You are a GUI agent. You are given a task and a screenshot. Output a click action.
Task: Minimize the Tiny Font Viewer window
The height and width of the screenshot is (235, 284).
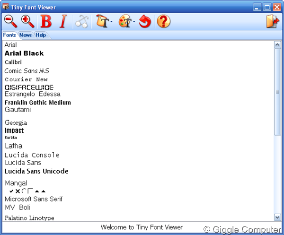pyautogui.click(x=257, y=7)
